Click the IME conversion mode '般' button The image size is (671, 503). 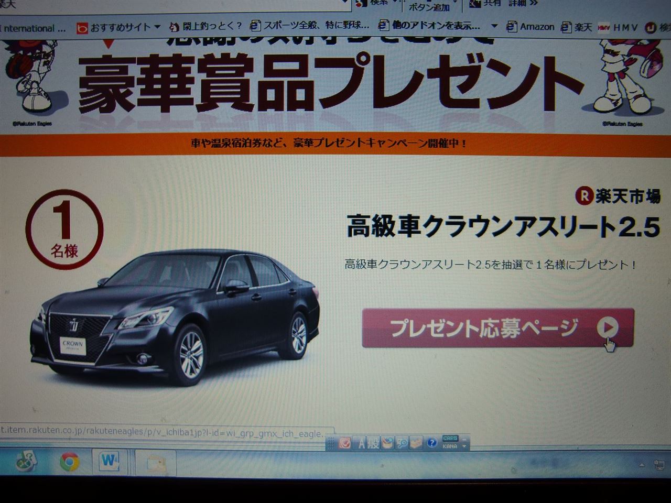click(x=373, y=443)
